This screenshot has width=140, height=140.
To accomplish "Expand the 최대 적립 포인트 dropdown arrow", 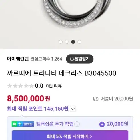I will coord(73,109).
